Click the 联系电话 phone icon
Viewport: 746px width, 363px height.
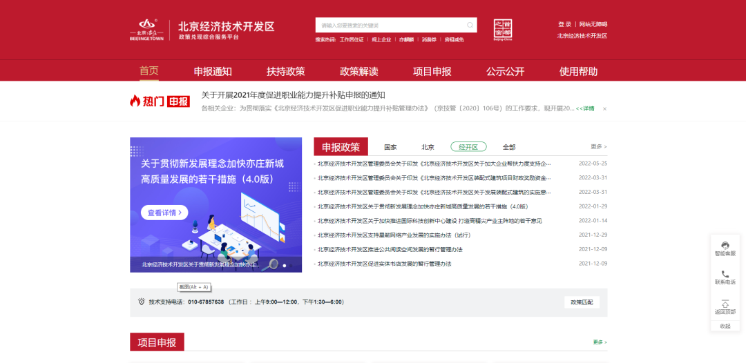[725, 274]
